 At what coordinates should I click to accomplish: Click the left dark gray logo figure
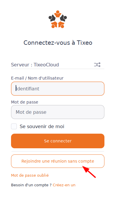click(52, 18)
